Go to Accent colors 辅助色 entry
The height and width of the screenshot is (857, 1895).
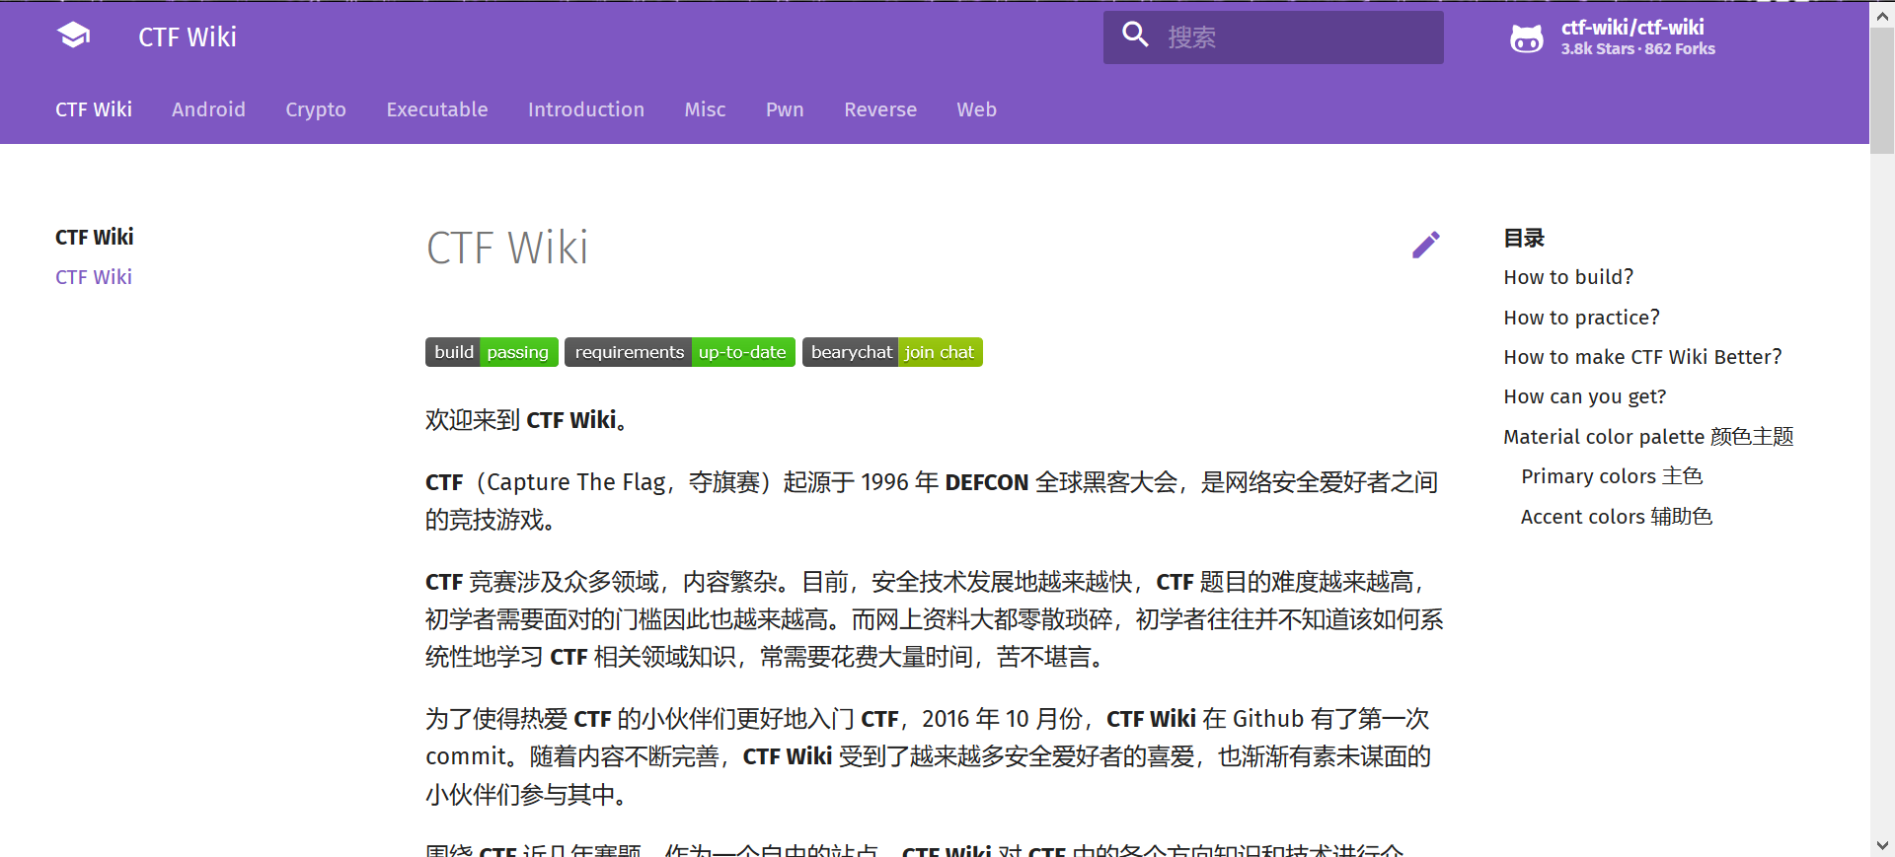coord(1617,517)
